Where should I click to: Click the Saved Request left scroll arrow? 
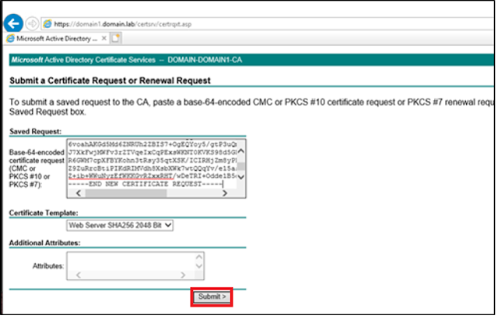(79, 193)
